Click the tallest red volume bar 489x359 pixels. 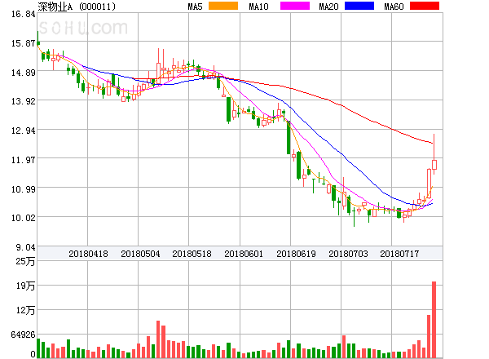click(x=434, y=320)
